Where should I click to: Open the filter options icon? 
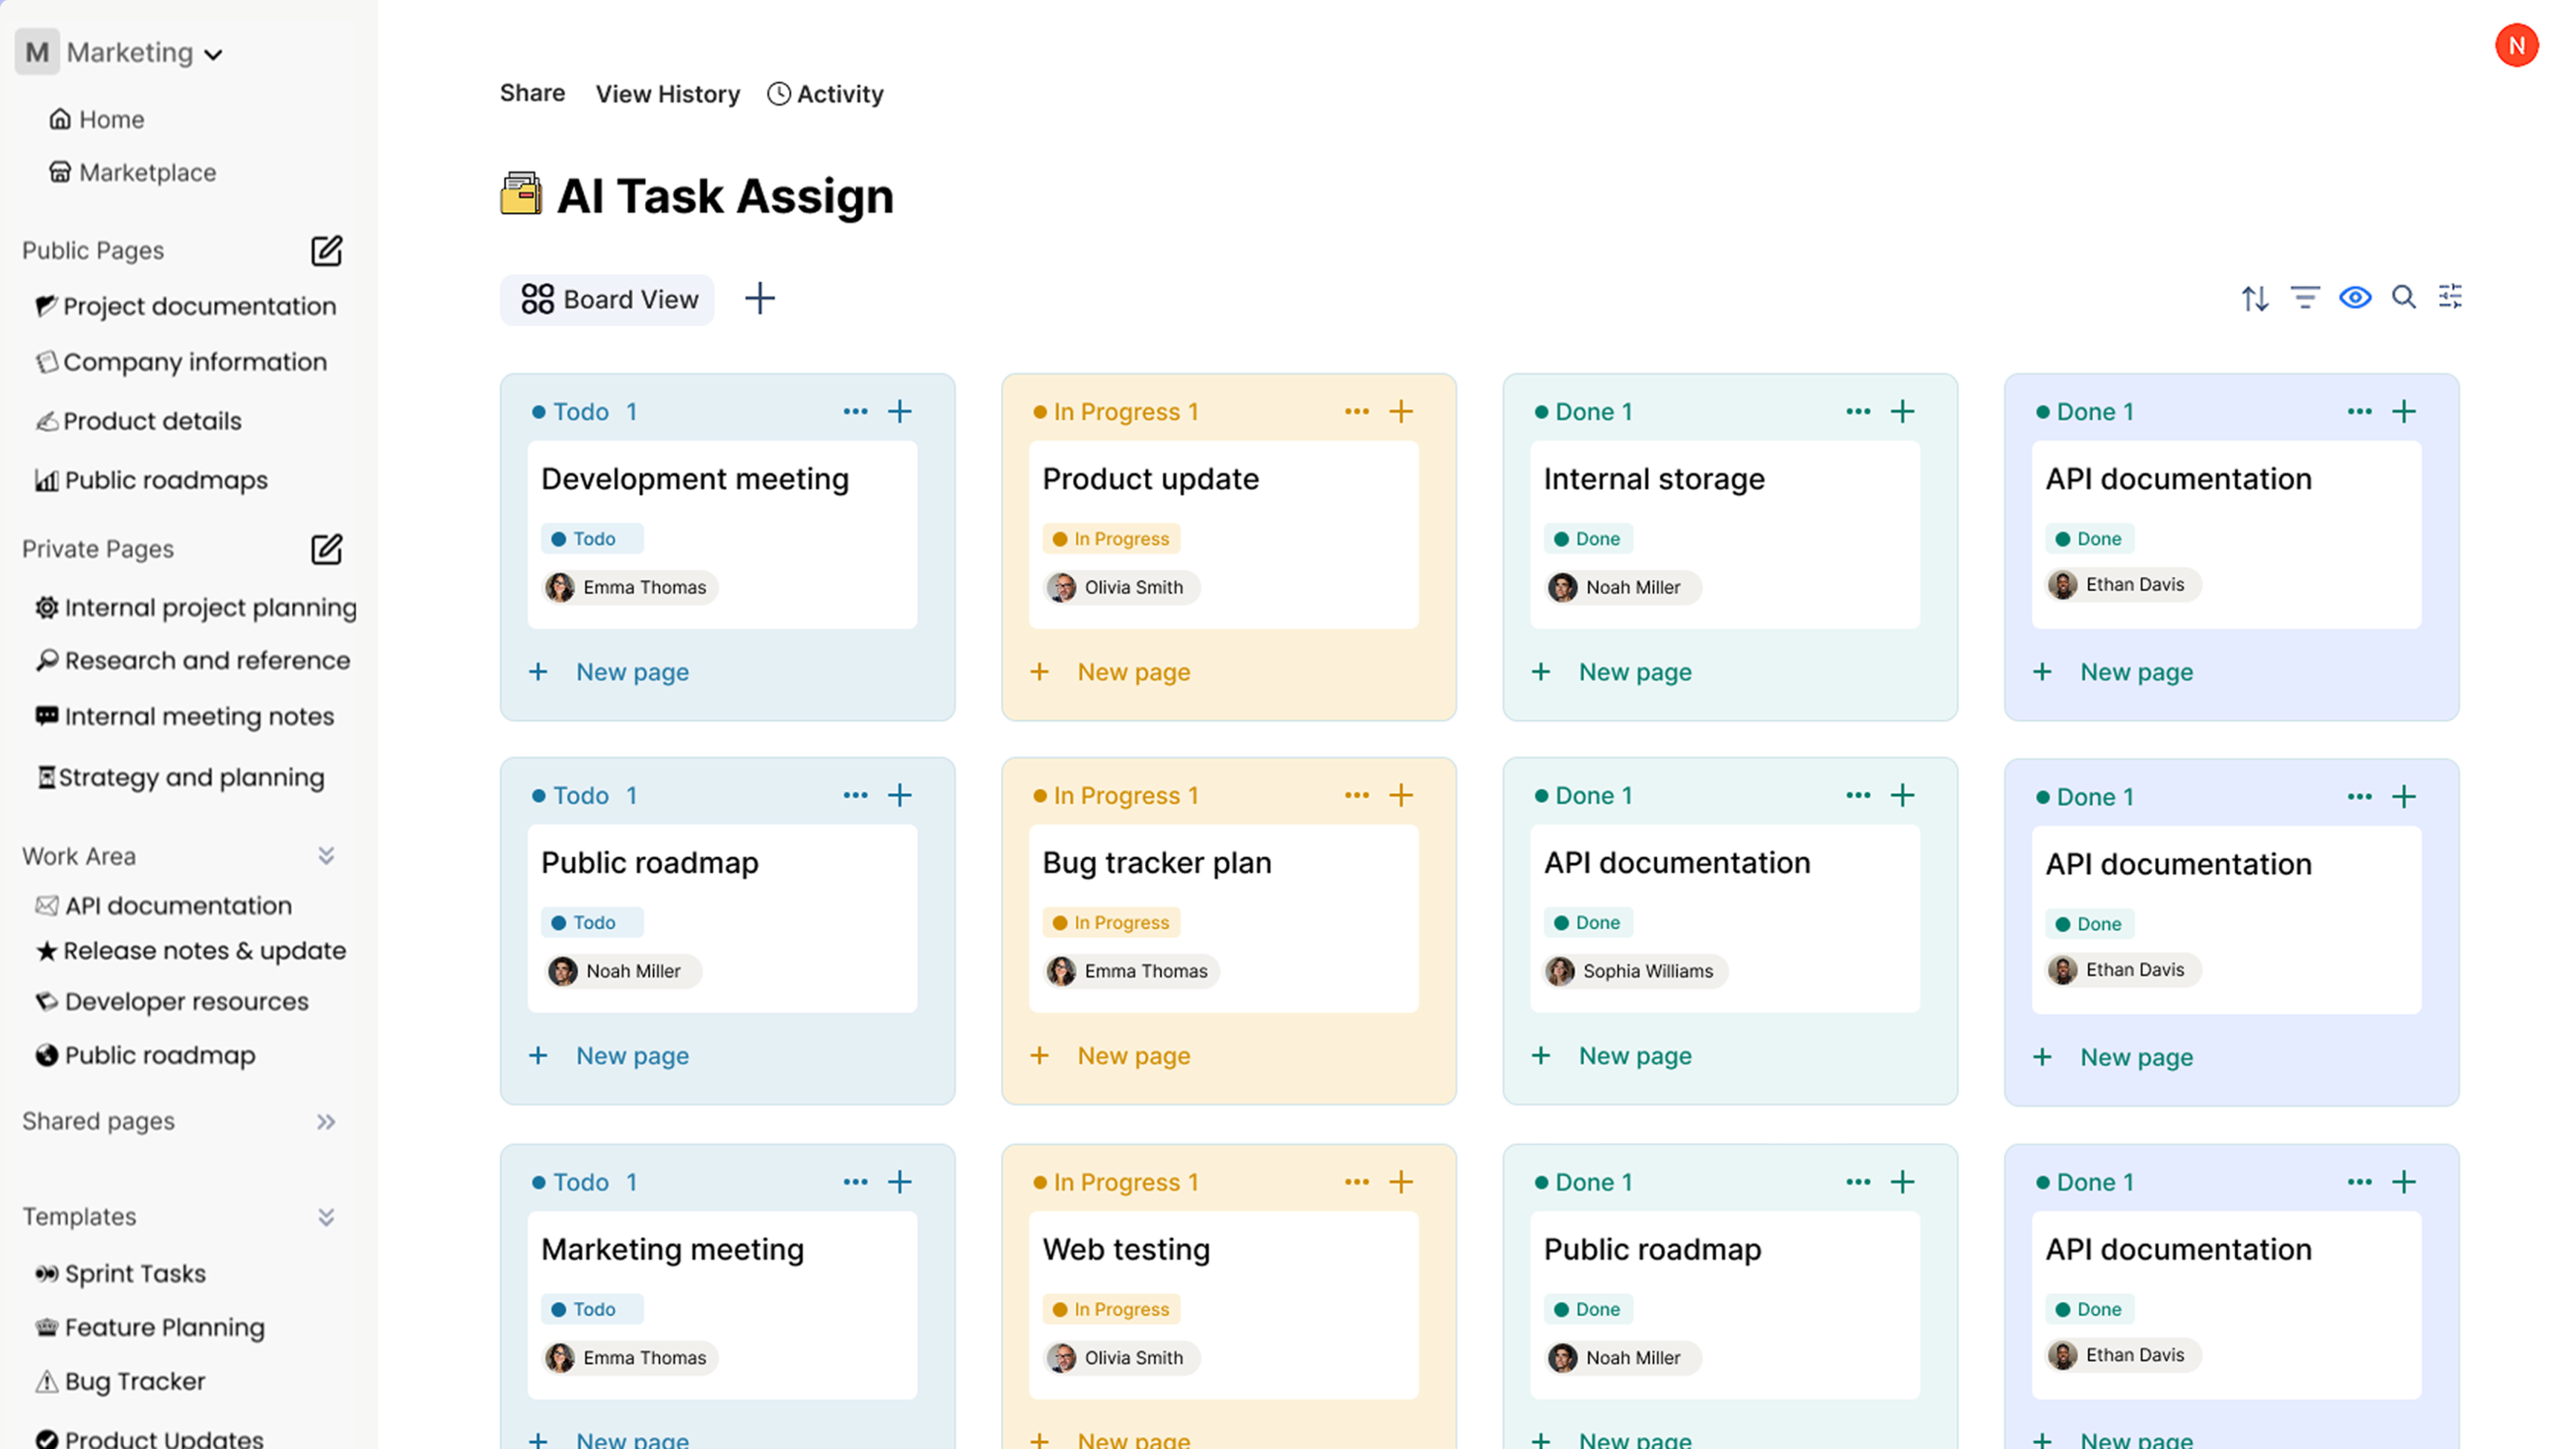tap(2305, 297)
